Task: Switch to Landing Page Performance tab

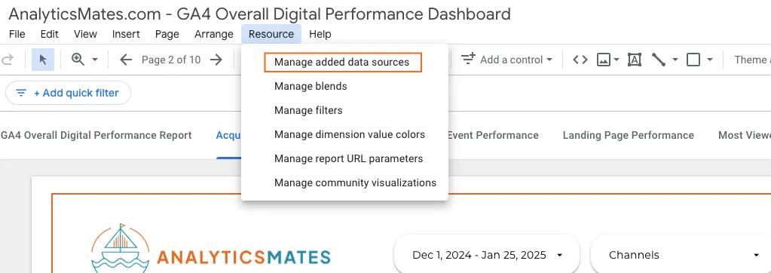Action: (629, 135)
